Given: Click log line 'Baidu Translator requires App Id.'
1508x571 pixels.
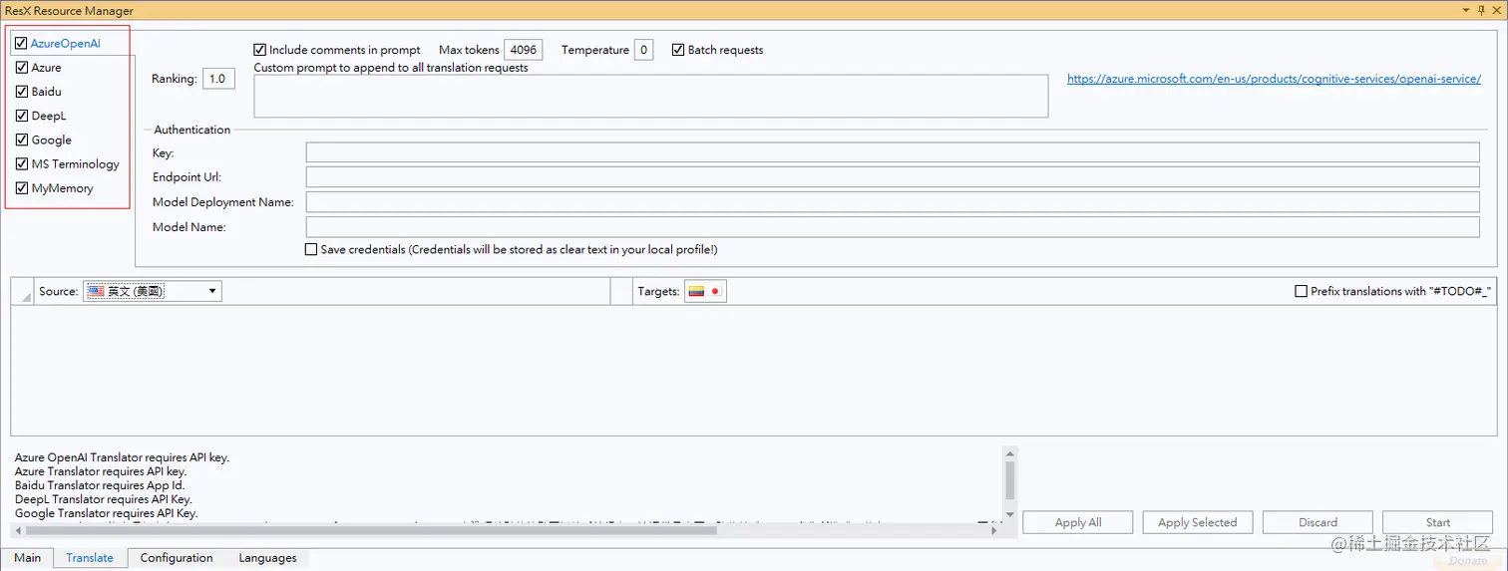Looking at the screenshot, I should pos(100,485).
